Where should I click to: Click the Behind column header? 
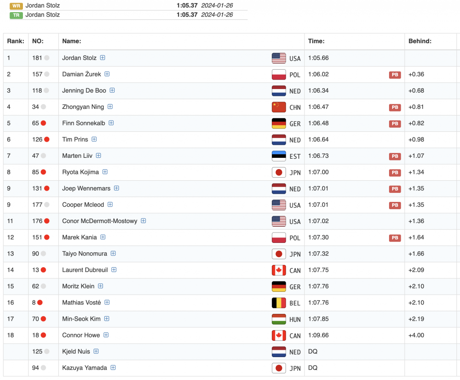420,41
